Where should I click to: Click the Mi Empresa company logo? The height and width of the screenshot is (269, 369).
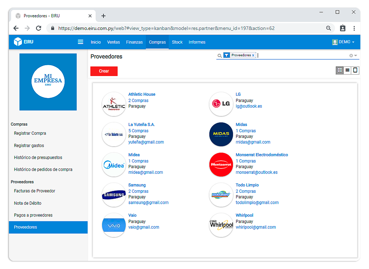pyautogui.click(x=48, y=82)
